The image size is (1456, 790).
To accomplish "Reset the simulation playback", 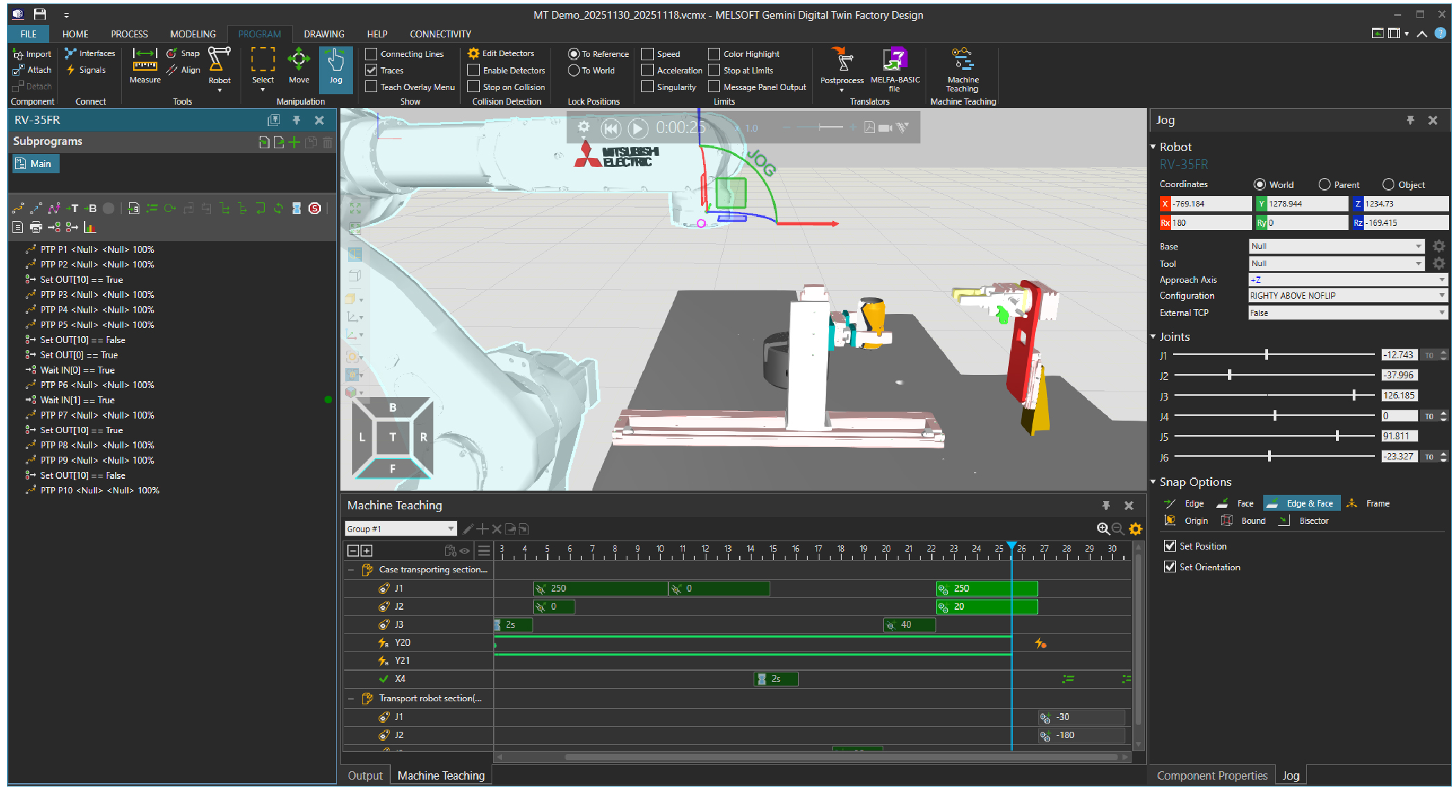I will point(611,128).
